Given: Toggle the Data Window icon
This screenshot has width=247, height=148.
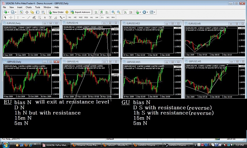Looking at the screenshot, I should pyautogui.click(x=27, y=12).
